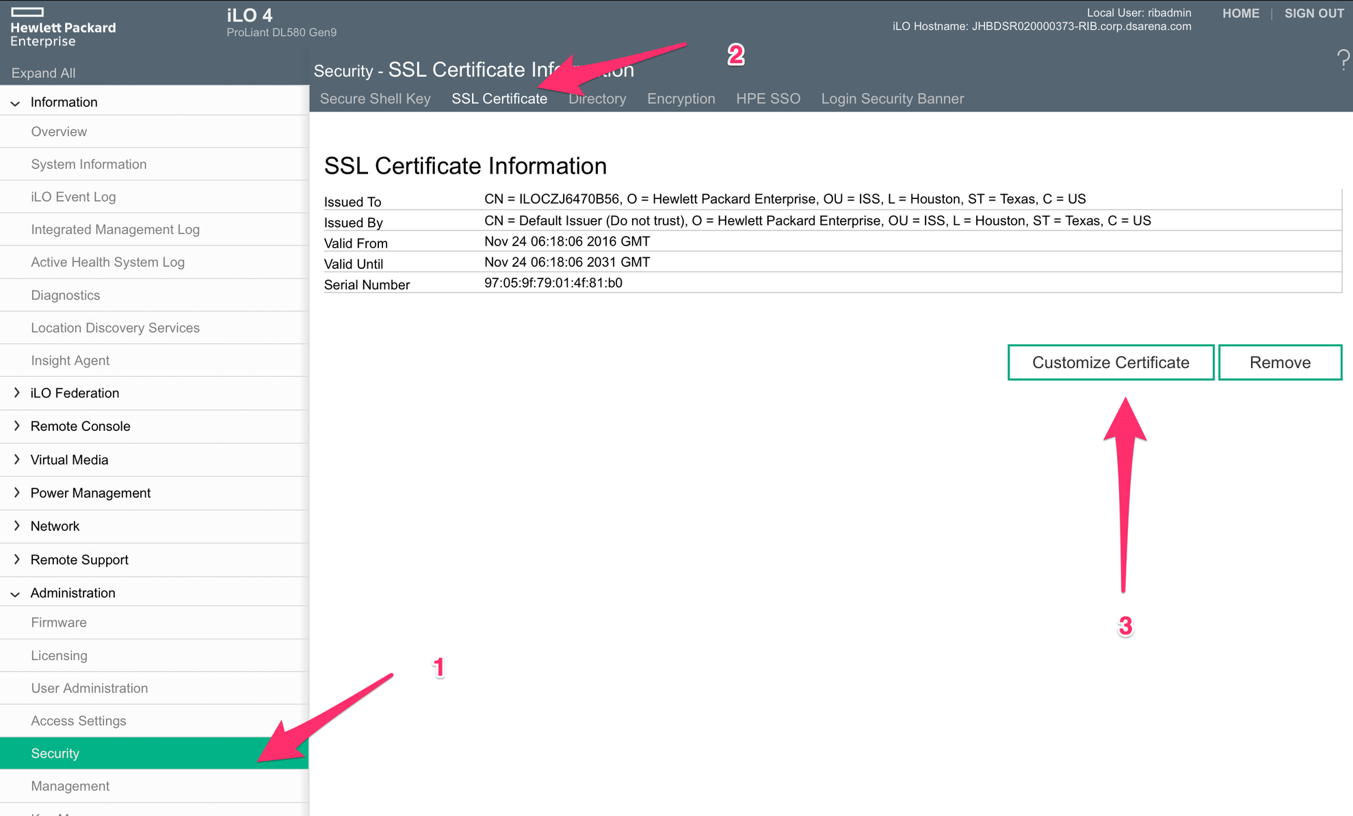
Task: Click the Hewlett Packard Enterprise logo
Action: click(x=63, y=27)
